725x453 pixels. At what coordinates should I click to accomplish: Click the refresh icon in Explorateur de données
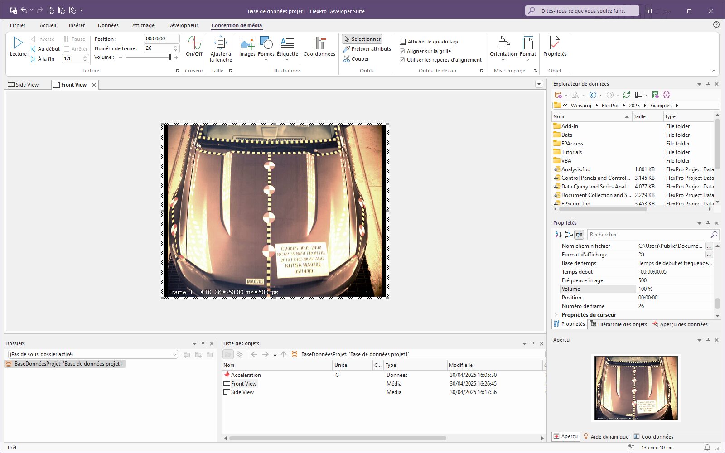click(x=627, y=95)
